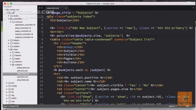196x110 pixels.
Task: Click the lib folder icon
Action: [10, 92]
